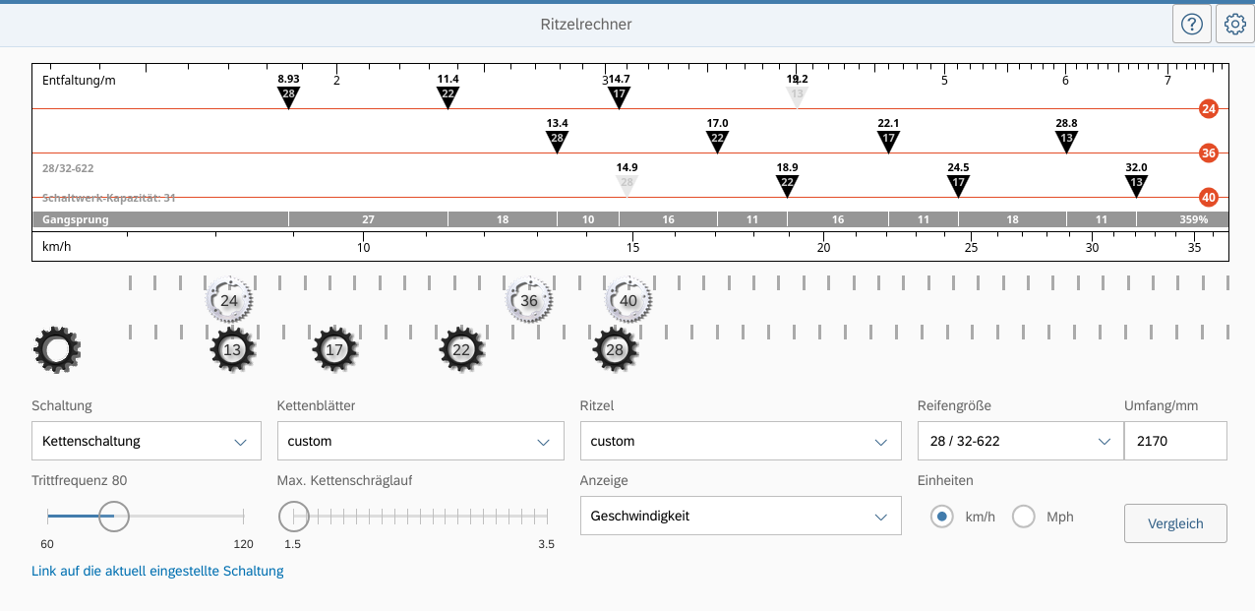Open the Ritzel custom dropdown
This screenshot has height=611, width=1255.
click(x=740, y=442)
